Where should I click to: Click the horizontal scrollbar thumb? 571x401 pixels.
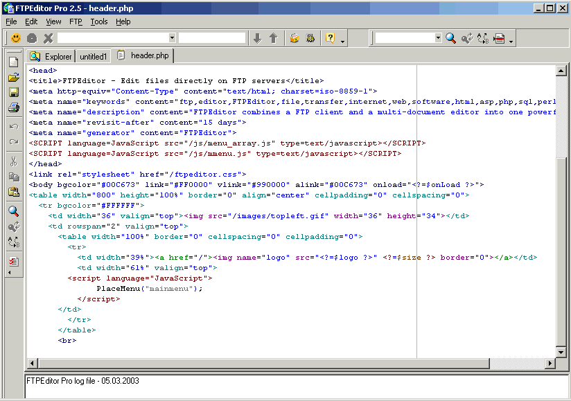pos(264,363)
